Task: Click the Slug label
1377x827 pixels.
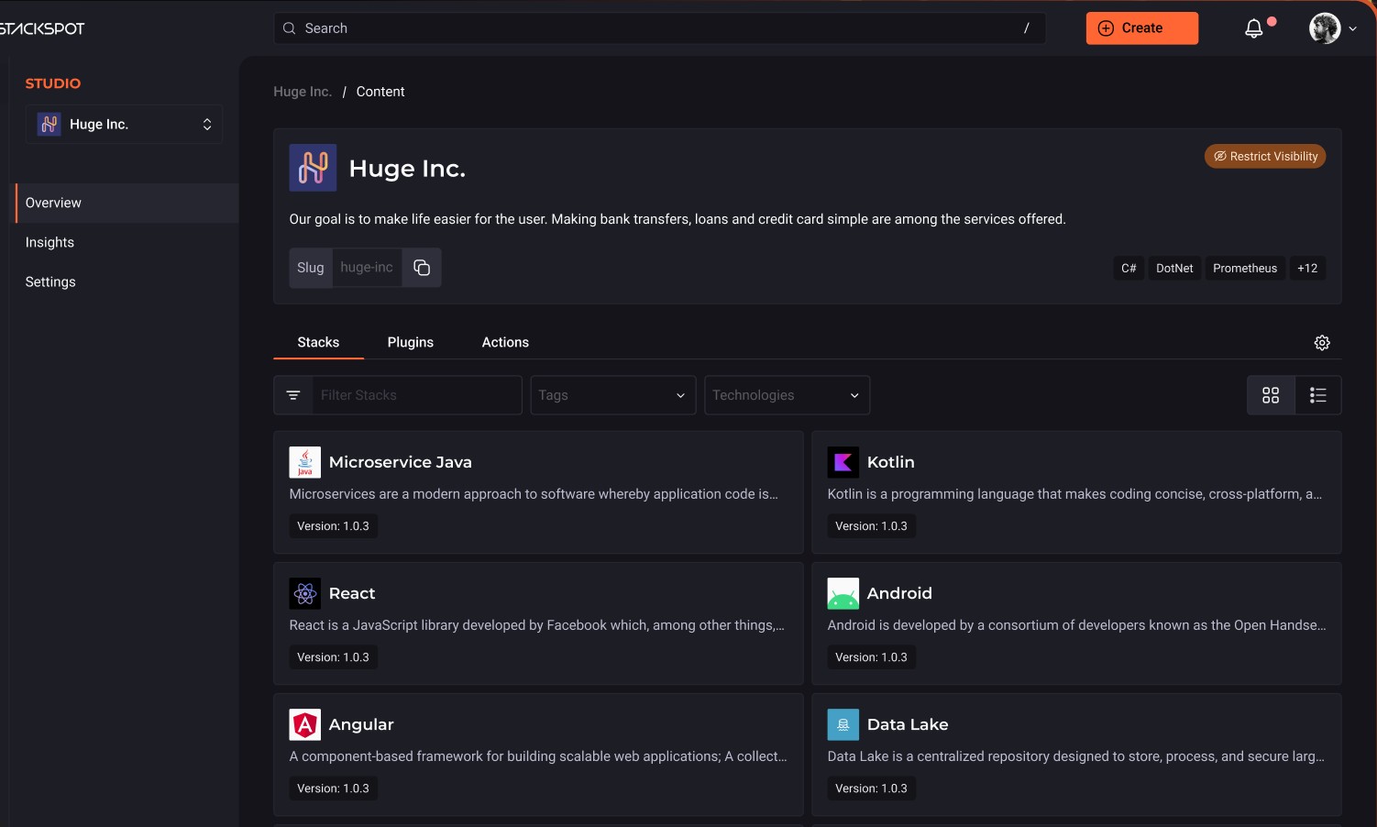Action: point(311,268)
